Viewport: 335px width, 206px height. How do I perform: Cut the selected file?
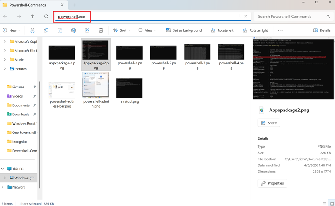click(x=32, y=30)
